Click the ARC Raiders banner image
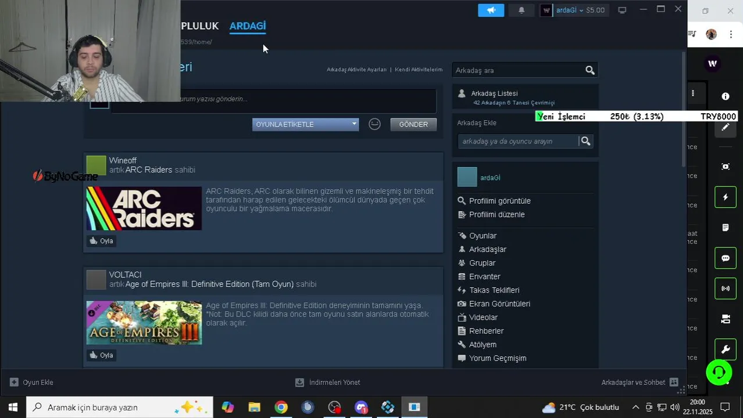 pyautogui.click(x=144, y=208)
